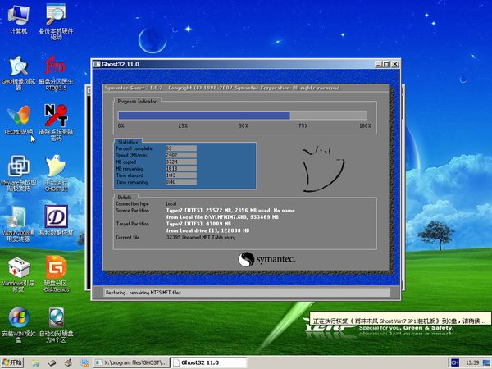
Task: Click the 13:39 system clock
Action: coord(473,362)
